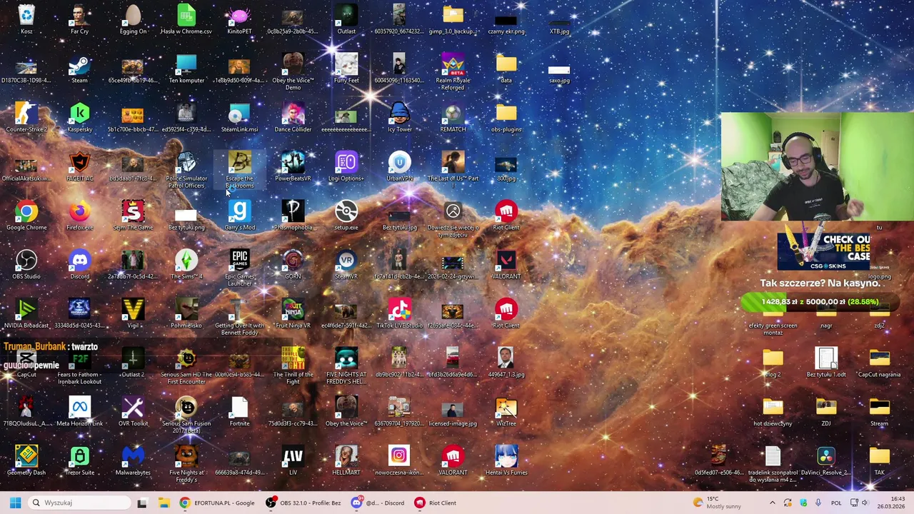Open the Epic Games Launcher shortcut
The width and height of the screenshot is (914, 514).
coord(239,268)
